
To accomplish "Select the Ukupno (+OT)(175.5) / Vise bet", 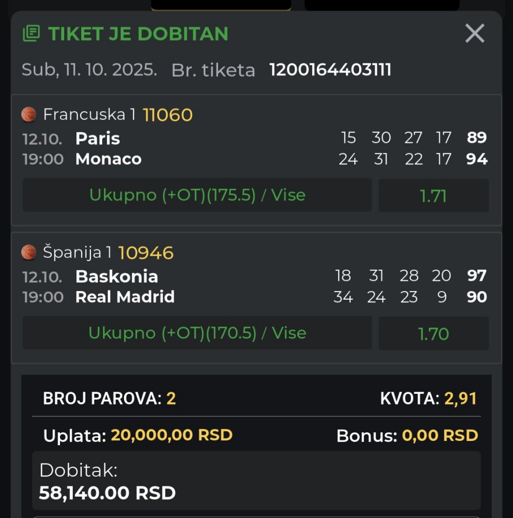I will 197,195.
